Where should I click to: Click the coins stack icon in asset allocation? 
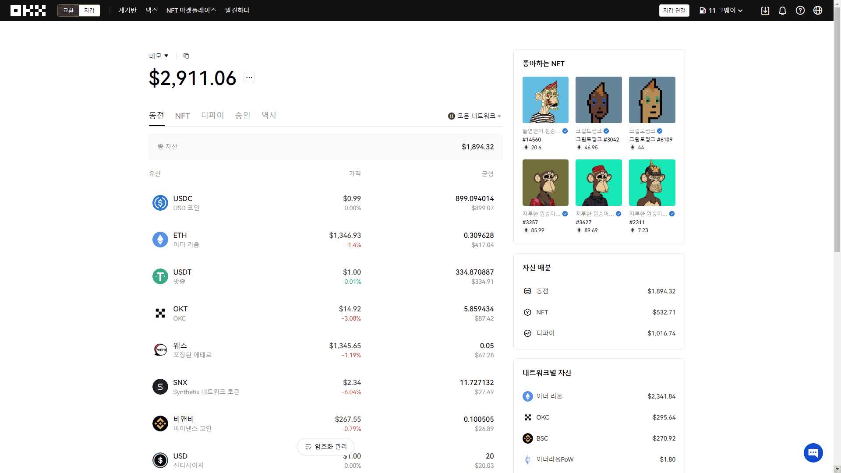pos(528,291)
